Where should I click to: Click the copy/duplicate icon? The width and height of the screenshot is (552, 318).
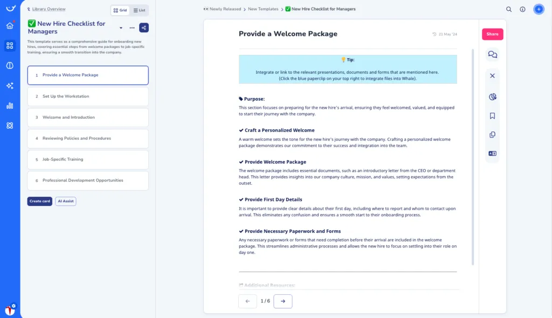click(493, 135)
